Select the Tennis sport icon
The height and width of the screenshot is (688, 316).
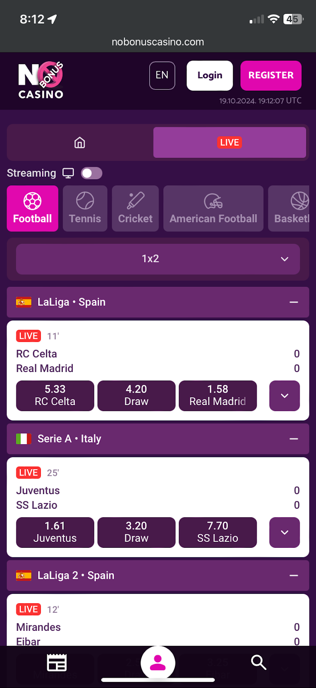[x=85, y=209]
